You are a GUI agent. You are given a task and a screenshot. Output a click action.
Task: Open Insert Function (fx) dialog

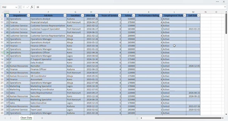click(32, 7)
